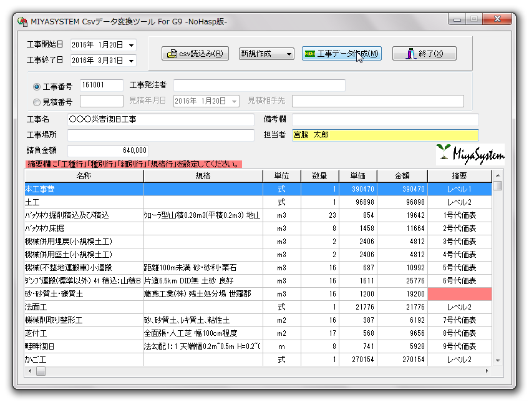Click the 単位 column header
The image size is (529, 402).
[282, 176]
